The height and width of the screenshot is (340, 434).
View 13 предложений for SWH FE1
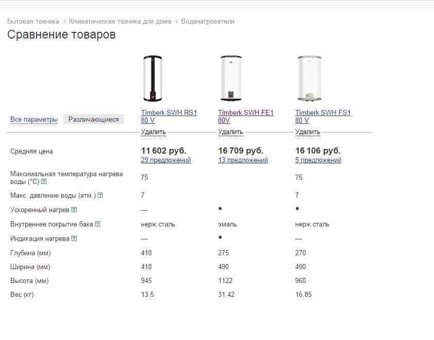coord(243,160)
